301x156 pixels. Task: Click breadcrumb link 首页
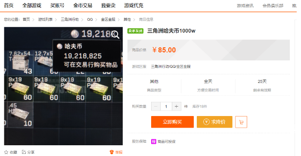(26, 19)
